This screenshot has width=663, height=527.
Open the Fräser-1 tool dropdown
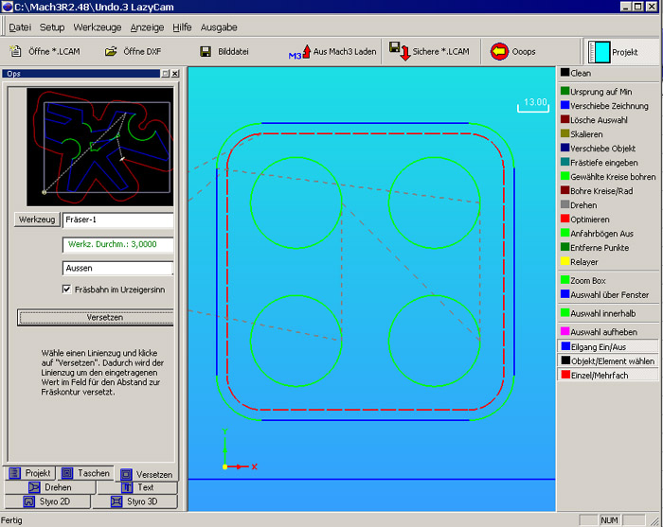117,220
